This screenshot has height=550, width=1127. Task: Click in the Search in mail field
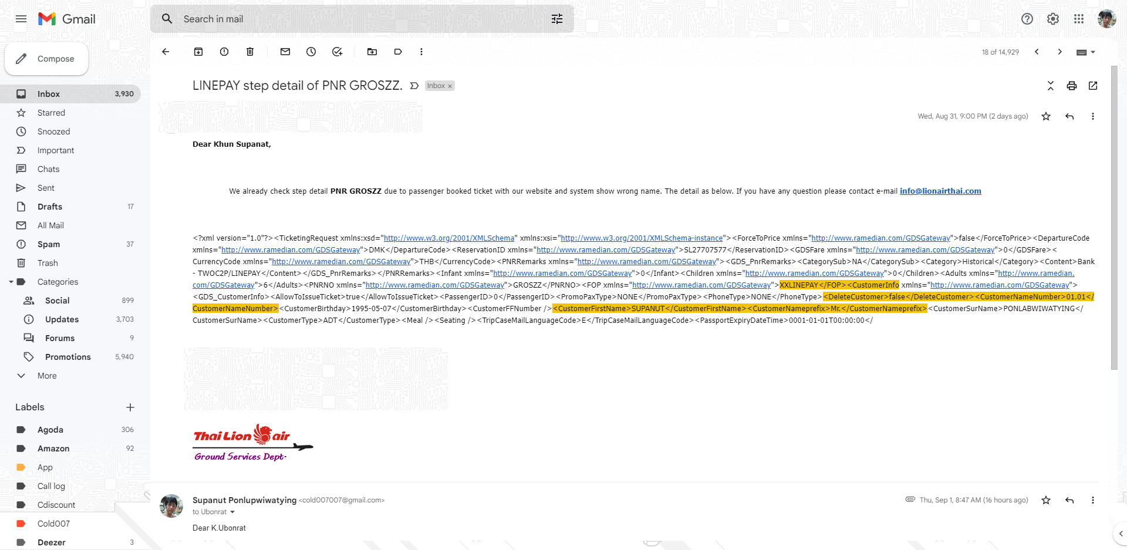tap(362, 19)
